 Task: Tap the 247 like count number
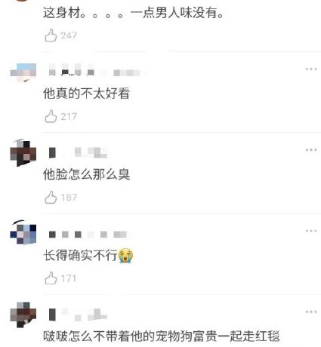pyautogui.click(x=69, y=35)
